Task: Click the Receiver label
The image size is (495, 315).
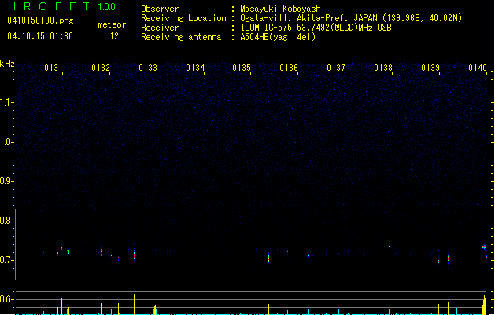Action: coord(160,28)
